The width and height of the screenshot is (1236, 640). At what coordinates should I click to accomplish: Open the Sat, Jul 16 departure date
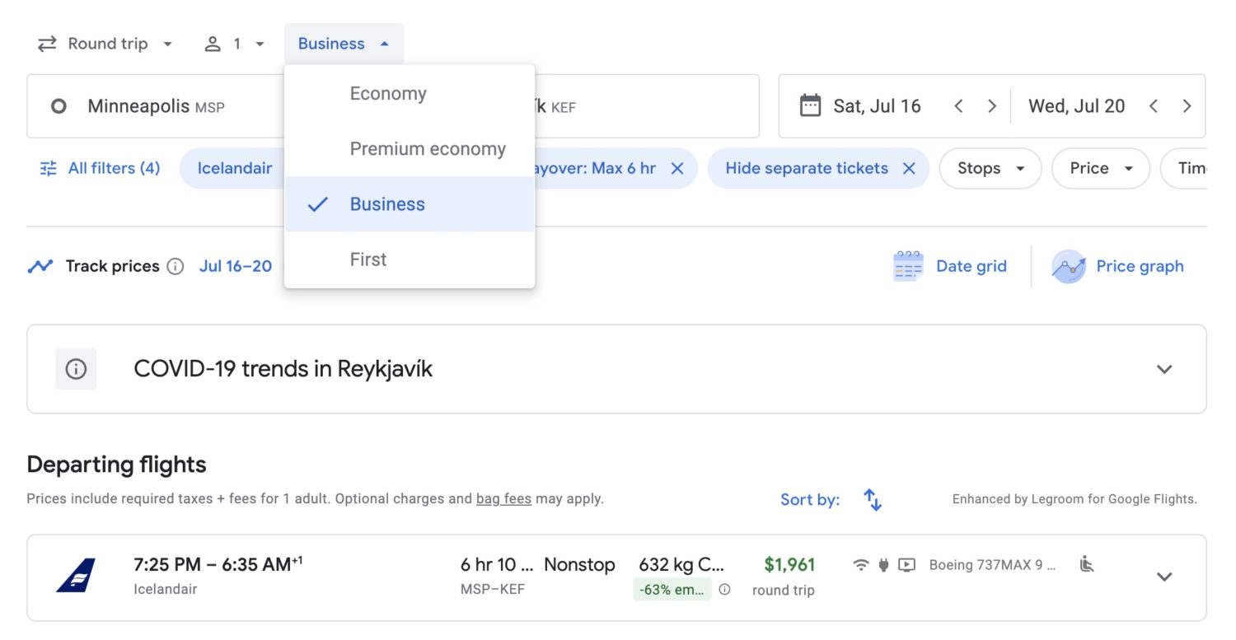tap(877, 106)
